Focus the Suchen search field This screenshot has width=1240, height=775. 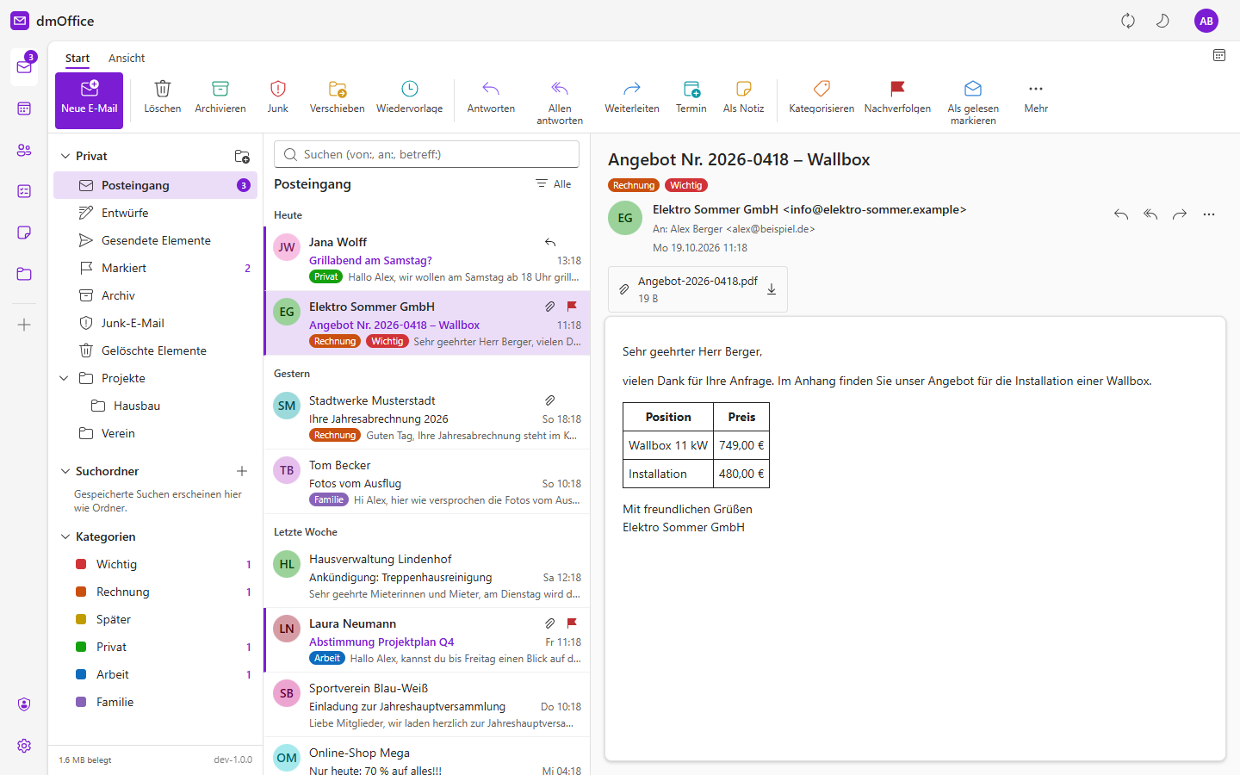(x=426, y=154)
